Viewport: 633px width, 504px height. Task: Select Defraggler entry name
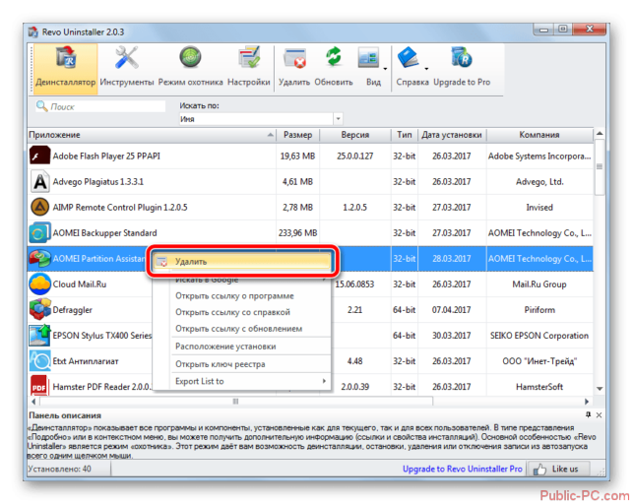72,310
